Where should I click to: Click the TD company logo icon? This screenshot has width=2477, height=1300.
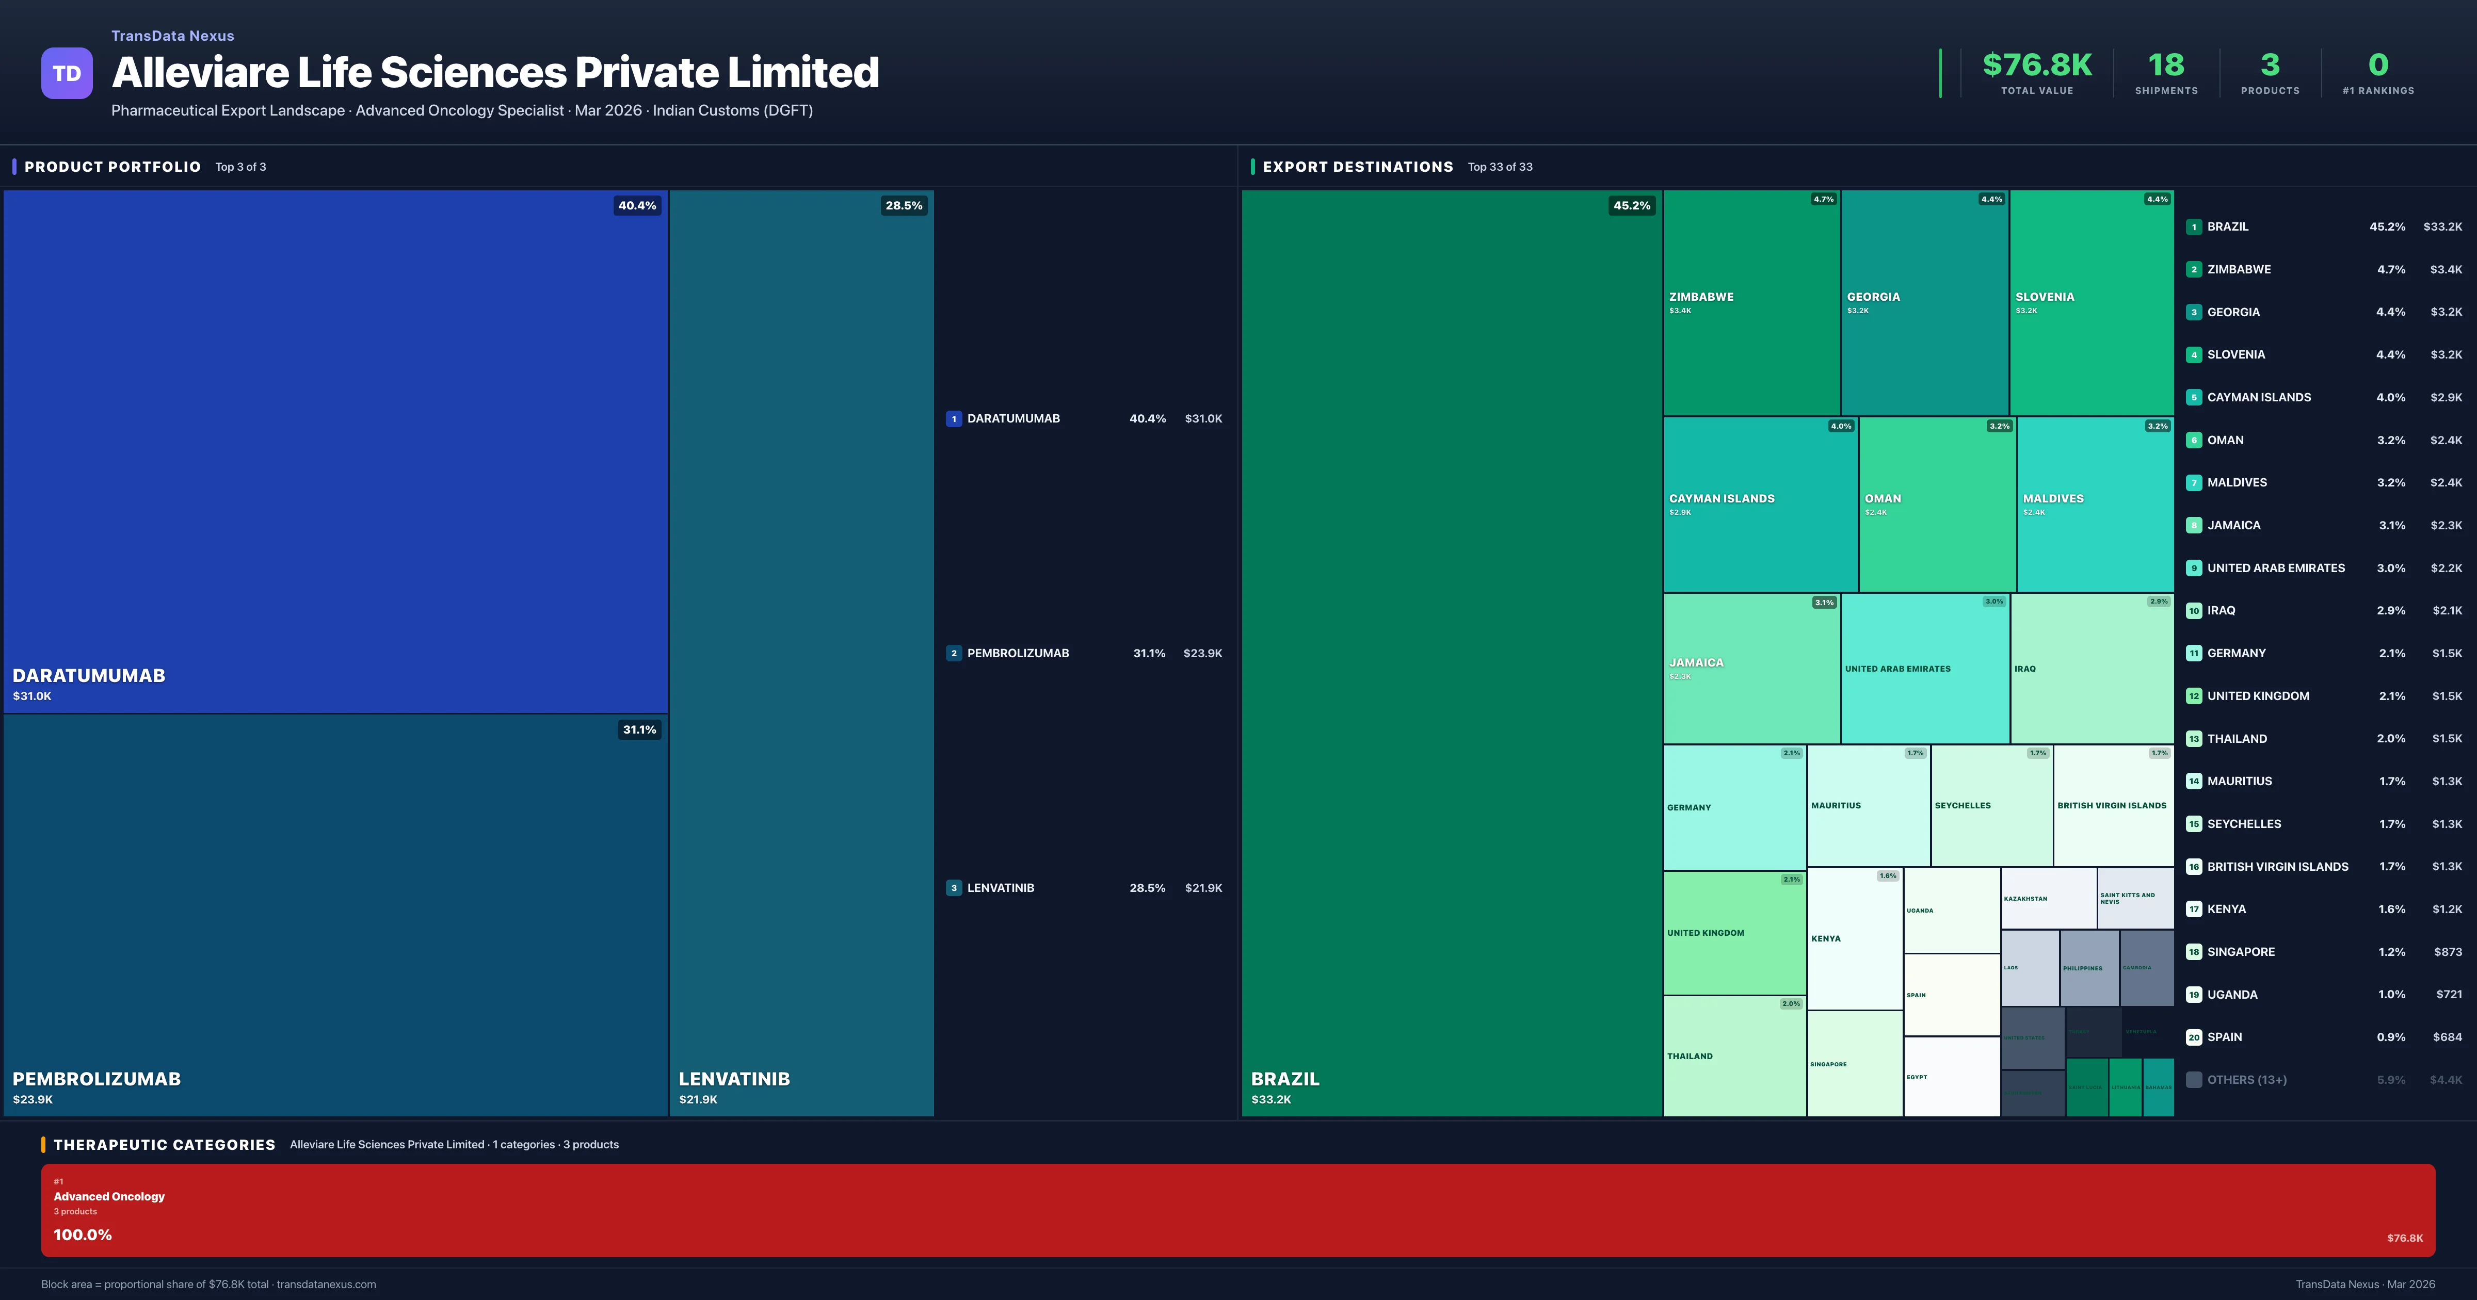click(x=66, y=72)
